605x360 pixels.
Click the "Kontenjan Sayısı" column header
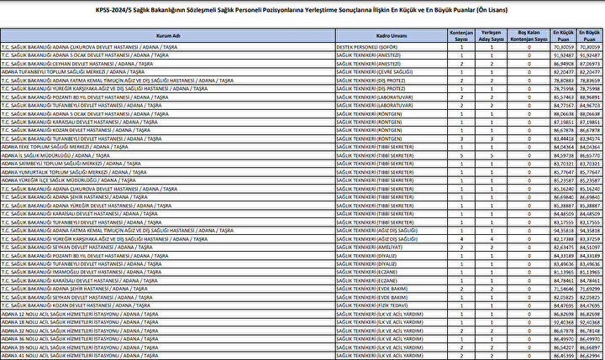(461, 35)
